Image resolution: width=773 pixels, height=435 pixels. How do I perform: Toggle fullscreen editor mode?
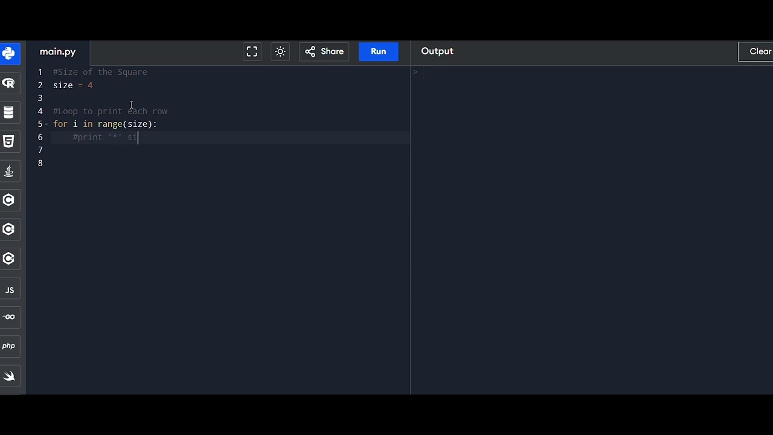pyautogui.click(x=252, y=51)
